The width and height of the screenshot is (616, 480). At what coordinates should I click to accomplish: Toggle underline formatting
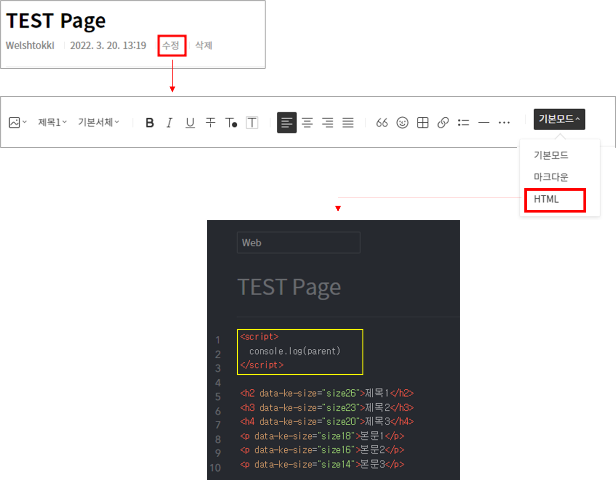tap(190, 123)
